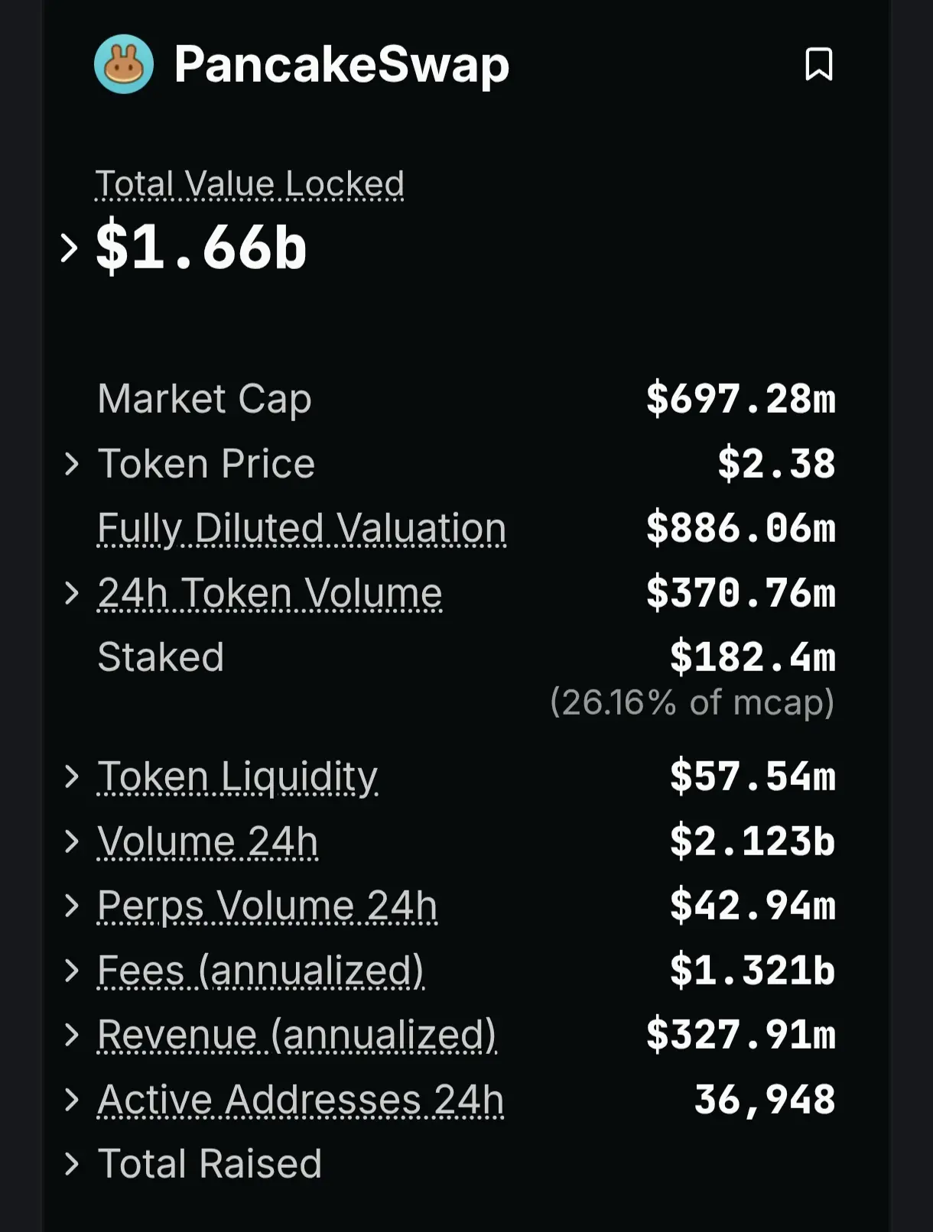
Task: Expand the Active Addresses 24h chevron
Action: (x=72, y=1099)
